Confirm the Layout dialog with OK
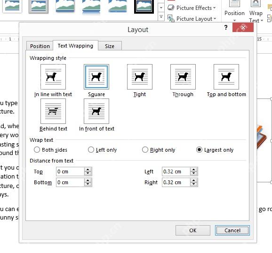272x253 pixels. [x=193, y=230]
